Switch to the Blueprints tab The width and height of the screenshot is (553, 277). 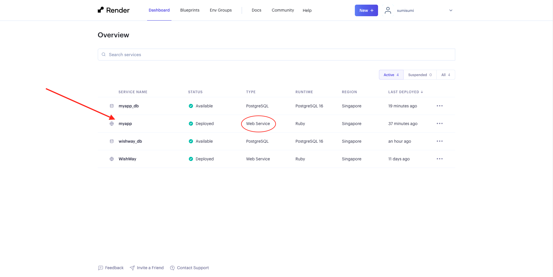[189, 10]
